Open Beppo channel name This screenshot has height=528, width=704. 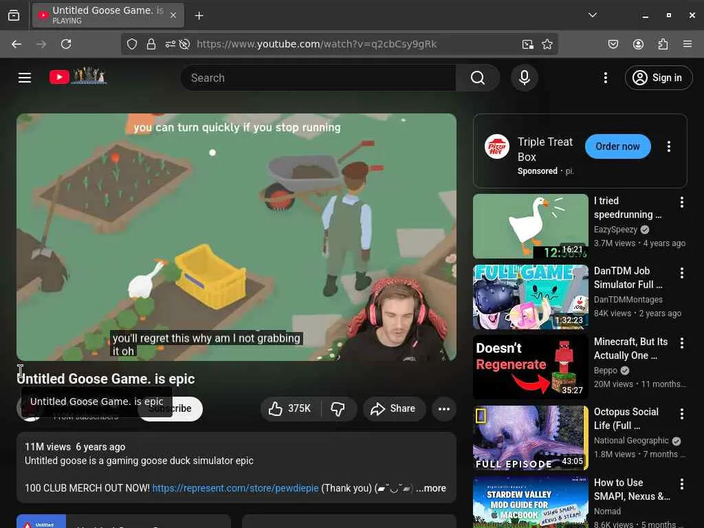coord(605,371)
